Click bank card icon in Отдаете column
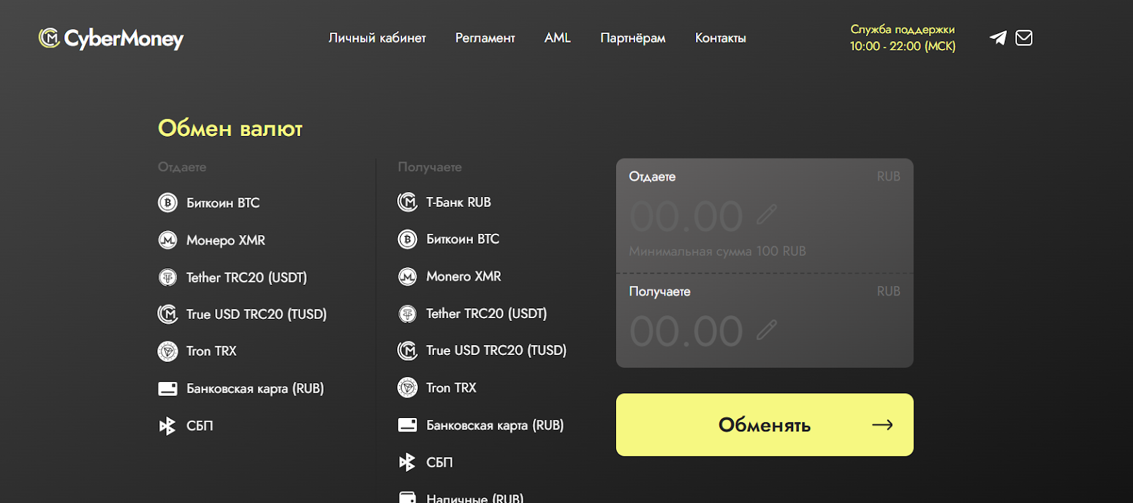The height and width of the screenshot is (503, 1133). click(168, 388)
